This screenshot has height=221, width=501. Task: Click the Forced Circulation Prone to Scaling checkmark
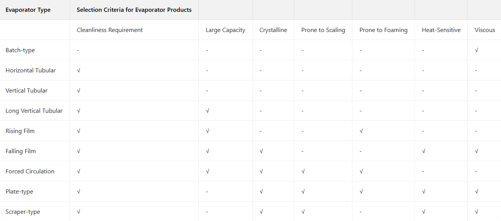(303, 171)
